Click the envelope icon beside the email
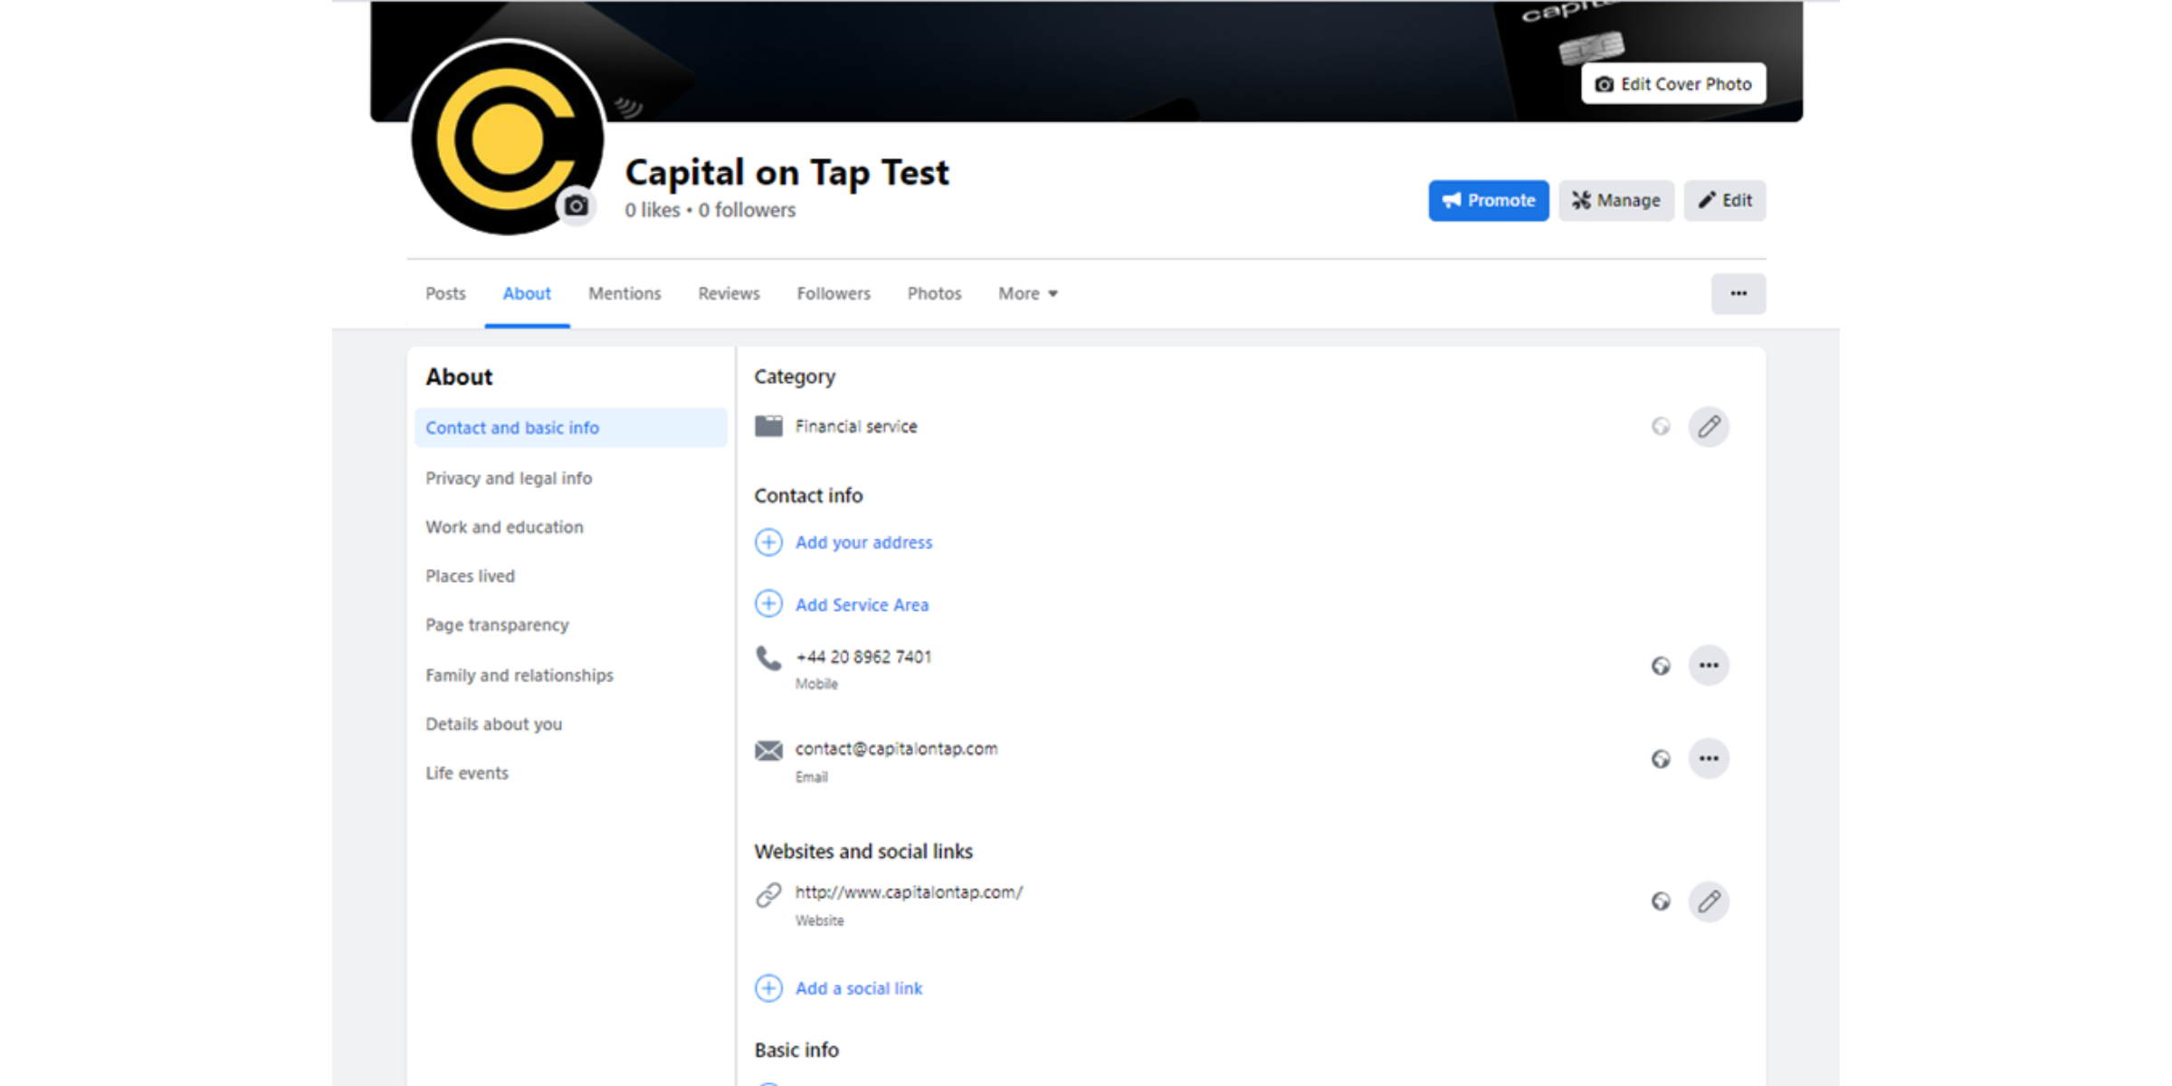The height and width of the screenshot is (1086, 2172). click(x=768, y=750)
